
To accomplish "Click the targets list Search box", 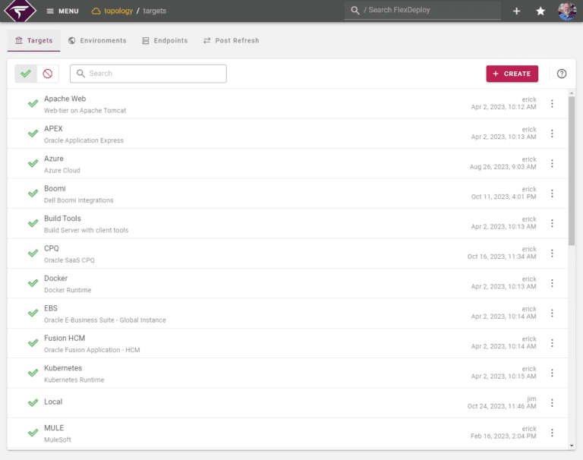I will [148, 74].
